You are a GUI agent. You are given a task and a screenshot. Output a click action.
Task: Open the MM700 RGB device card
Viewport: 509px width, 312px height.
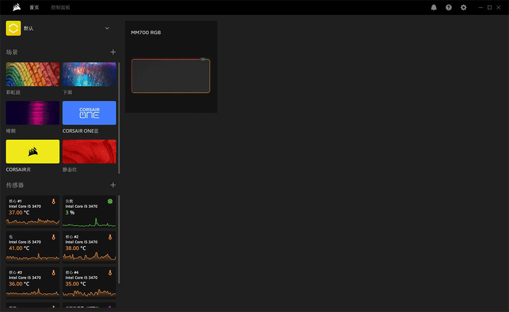tap(171, 67)
